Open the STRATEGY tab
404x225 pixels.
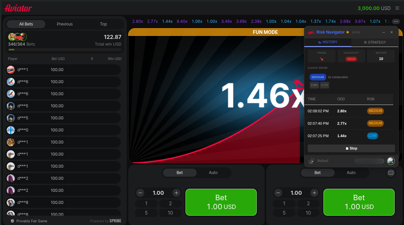coord(375,42)
